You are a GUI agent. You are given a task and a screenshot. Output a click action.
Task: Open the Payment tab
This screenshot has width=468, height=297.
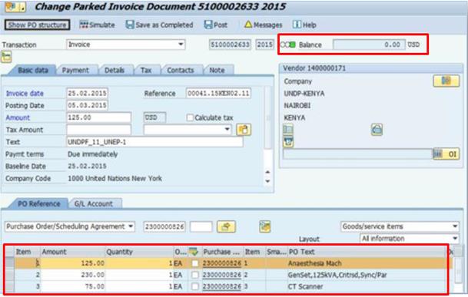pyautogui.click(x=75, y=70)
